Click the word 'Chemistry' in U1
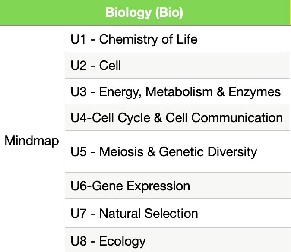 125,39
